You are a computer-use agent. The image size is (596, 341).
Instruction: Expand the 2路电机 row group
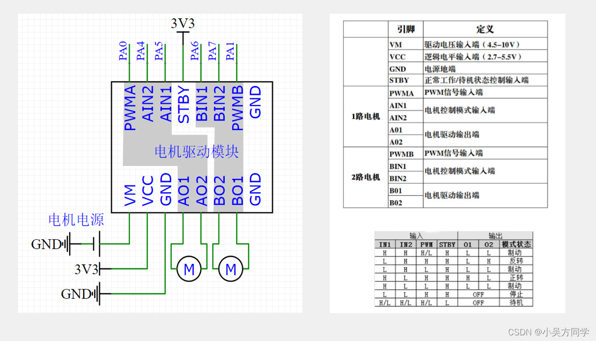pyautogui.click(x=364, y=176)
